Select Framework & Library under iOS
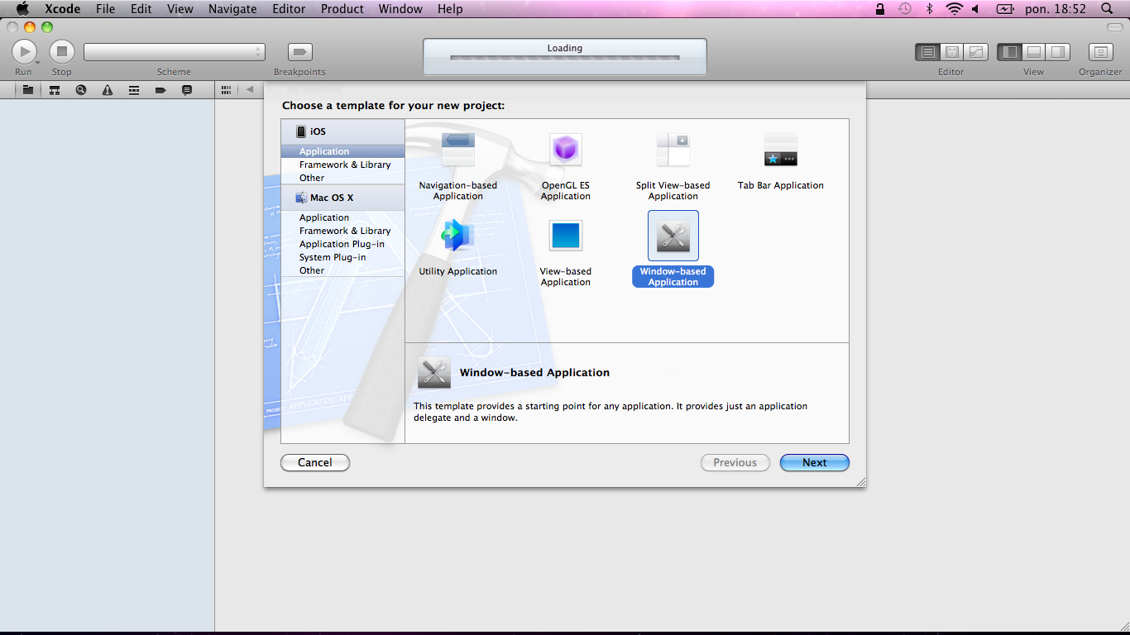1130x635 pixels. [x=345, y=165]
